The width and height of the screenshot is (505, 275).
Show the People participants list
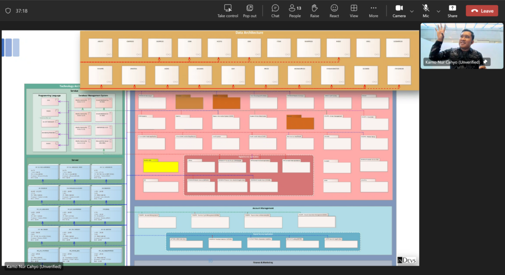295,10
